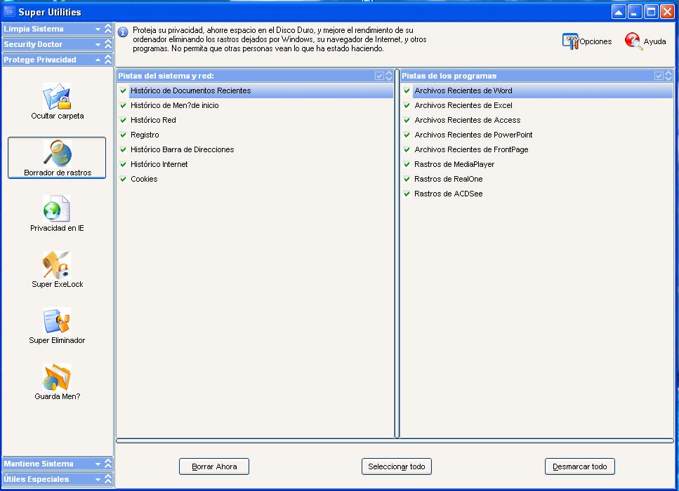Expand the Limpia Sistema dropdown arrow
Viewport: 679px width, 491px height.
(98, 29)
